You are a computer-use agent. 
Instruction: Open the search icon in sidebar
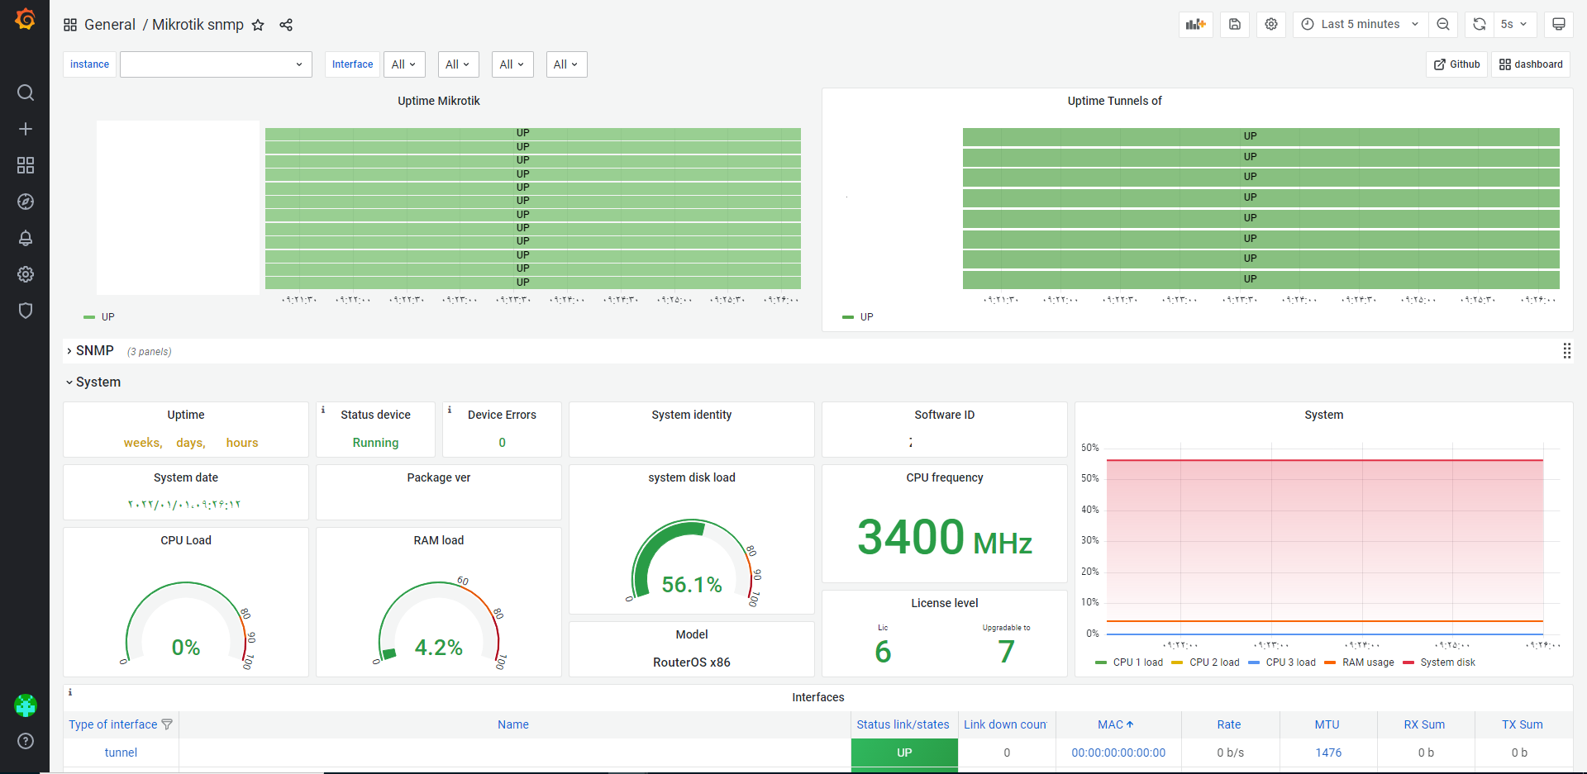coord(26,93)
